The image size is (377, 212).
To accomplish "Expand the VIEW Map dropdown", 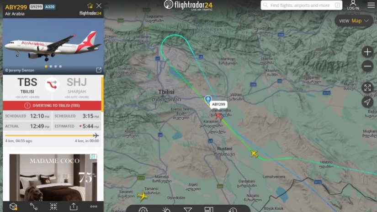I will tap(354, 21).
